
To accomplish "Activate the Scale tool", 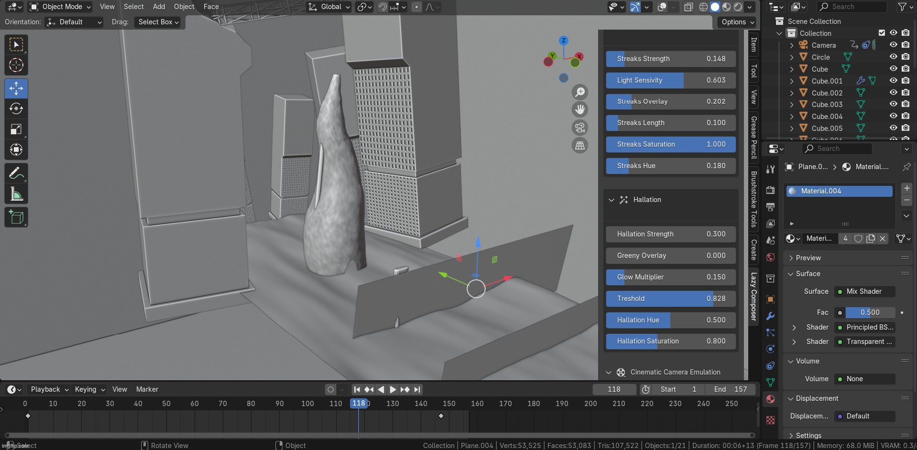I will (16, 129).
